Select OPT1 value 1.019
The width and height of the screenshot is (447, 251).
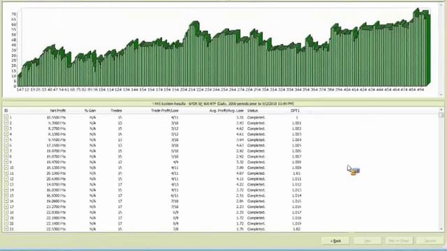tap(296, 223)
